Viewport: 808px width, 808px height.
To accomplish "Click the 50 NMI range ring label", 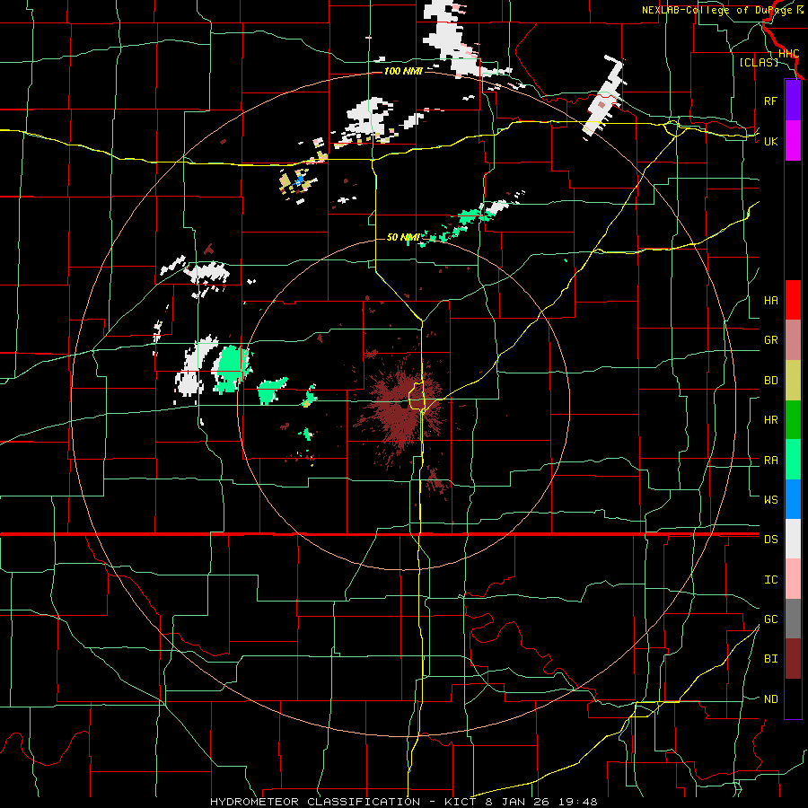I will click(403, 237).
